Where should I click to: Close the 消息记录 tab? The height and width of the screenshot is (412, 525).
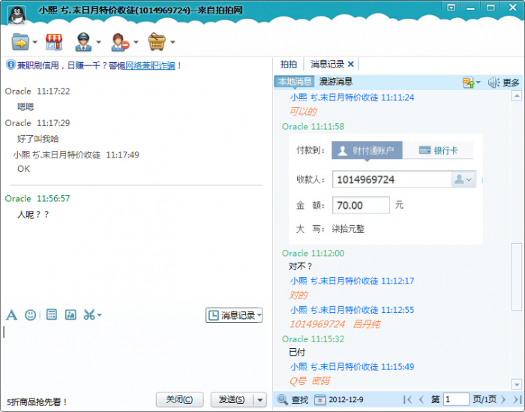click(x=351, y=64)
